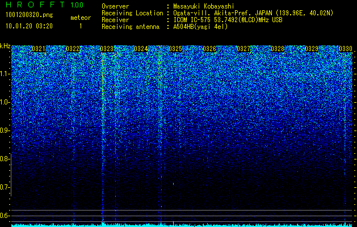Click the 0324 time marker
The image size is (357, 227).
pyautogui.click(x=141, y=49)
